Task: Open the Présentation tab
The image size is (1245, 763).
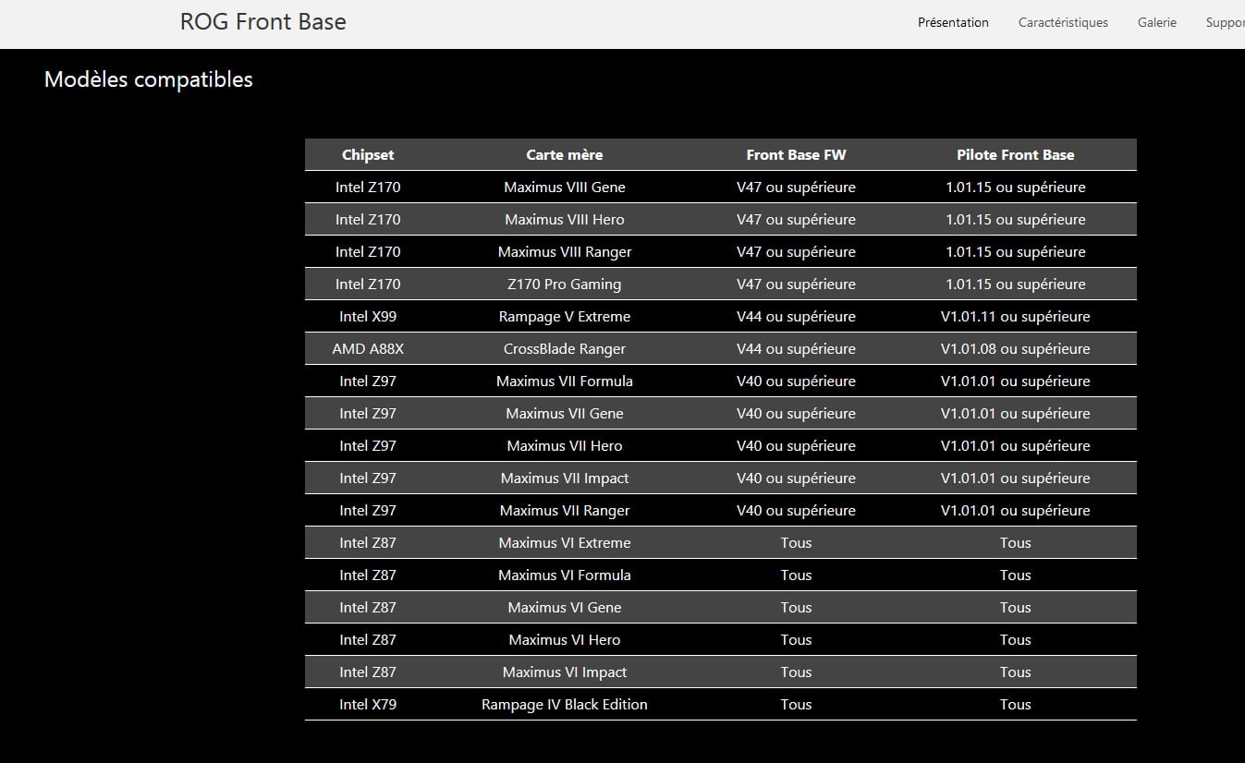Action: click(953, 22)
